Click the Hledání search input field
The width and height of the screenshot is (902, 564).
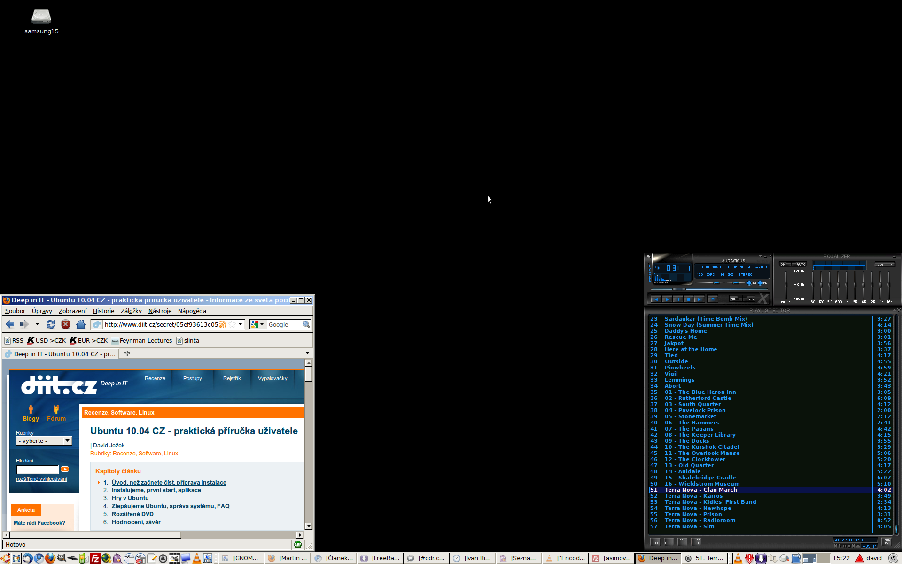tap(38, 470)
